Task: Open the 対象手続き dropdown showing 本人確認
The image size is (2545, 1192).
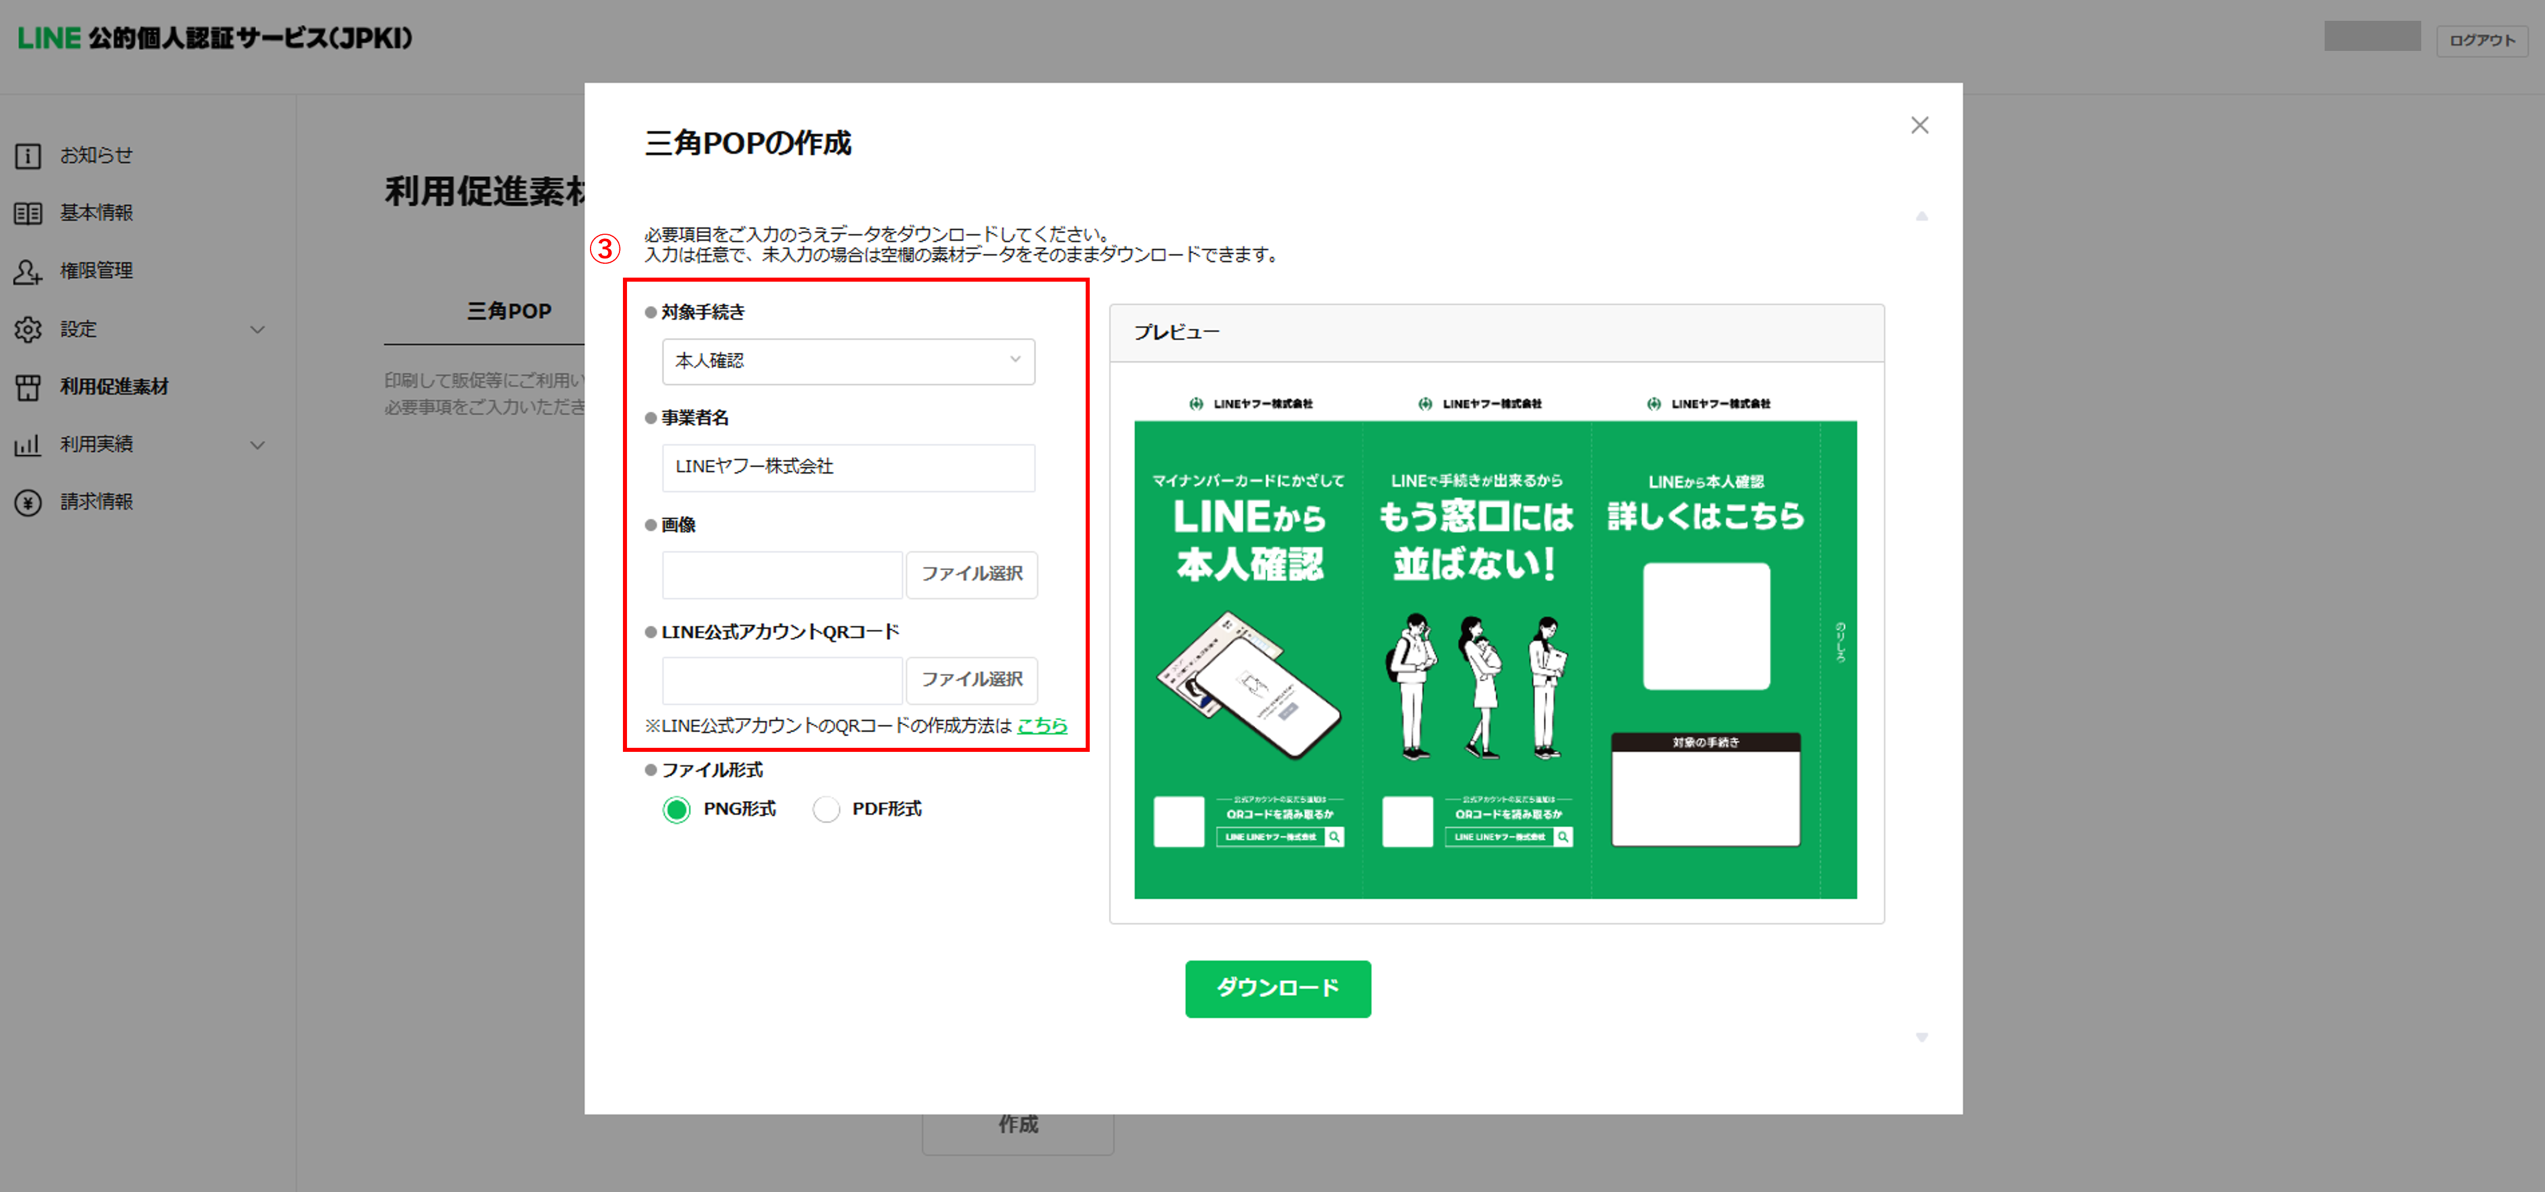Action: tap(848, 361)
